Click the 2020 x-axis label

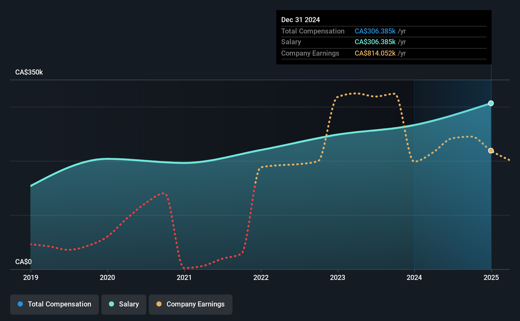coord(107,277)
